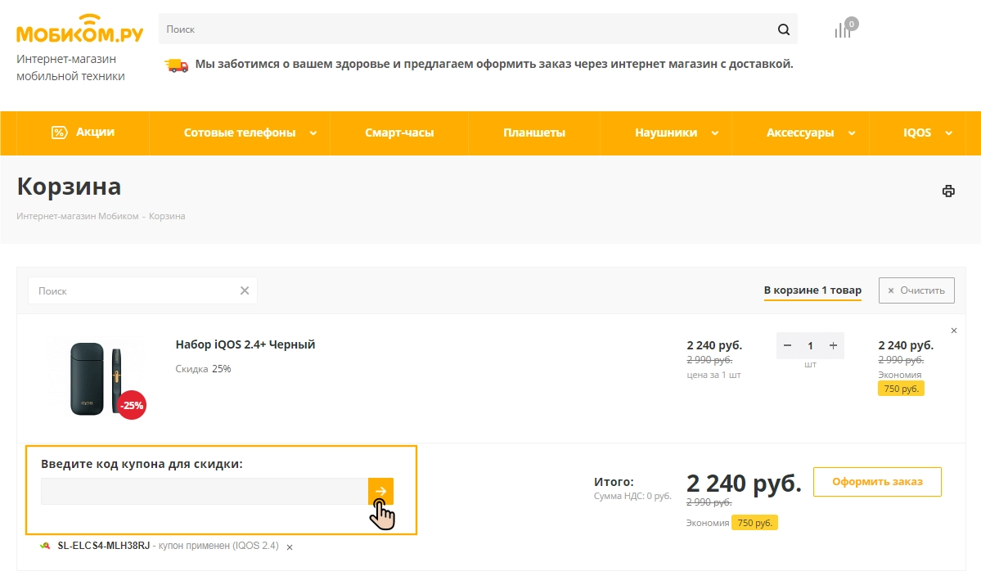Expand the Наушники dropdown arrow

pyautogui.click(x=715, y=133)
